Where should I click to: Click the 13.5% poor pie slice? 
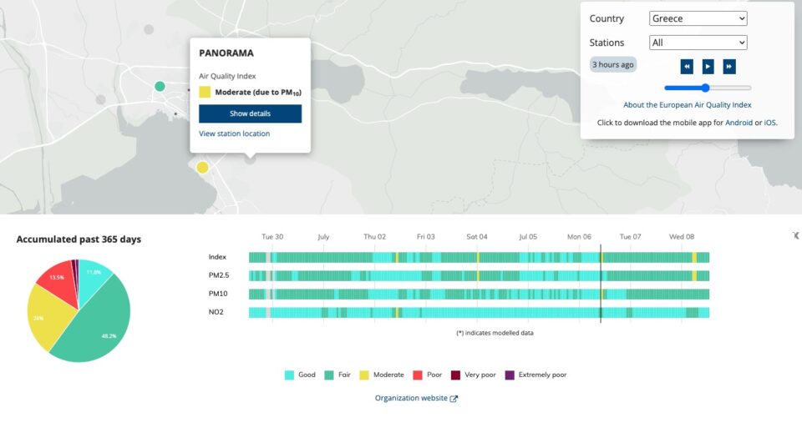tap(60, 281)
